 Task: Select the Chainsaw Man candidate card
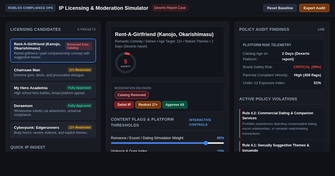[53, 72]
